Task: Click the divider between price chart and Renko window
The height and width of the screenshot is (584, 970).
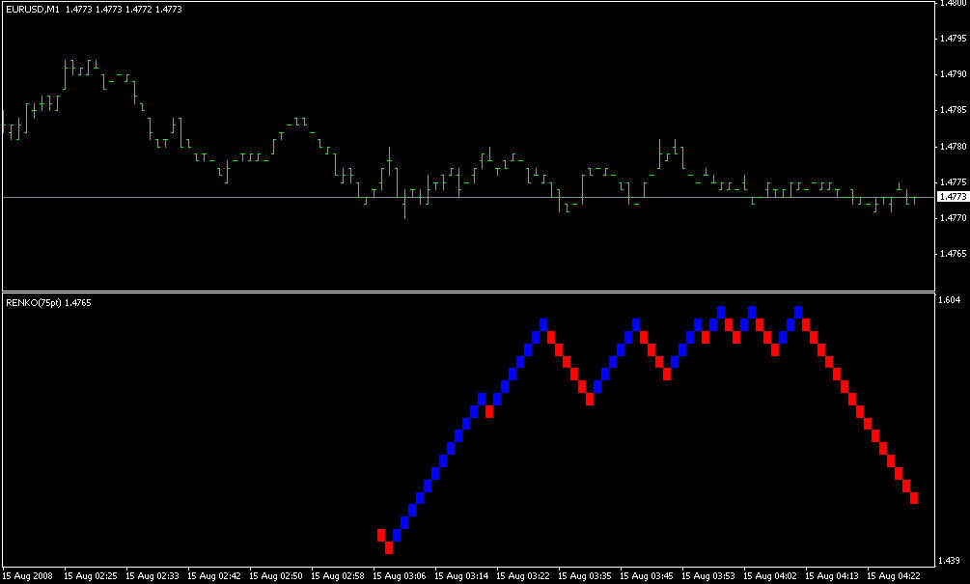Action: pyautogui.click(x=468, y=292)
